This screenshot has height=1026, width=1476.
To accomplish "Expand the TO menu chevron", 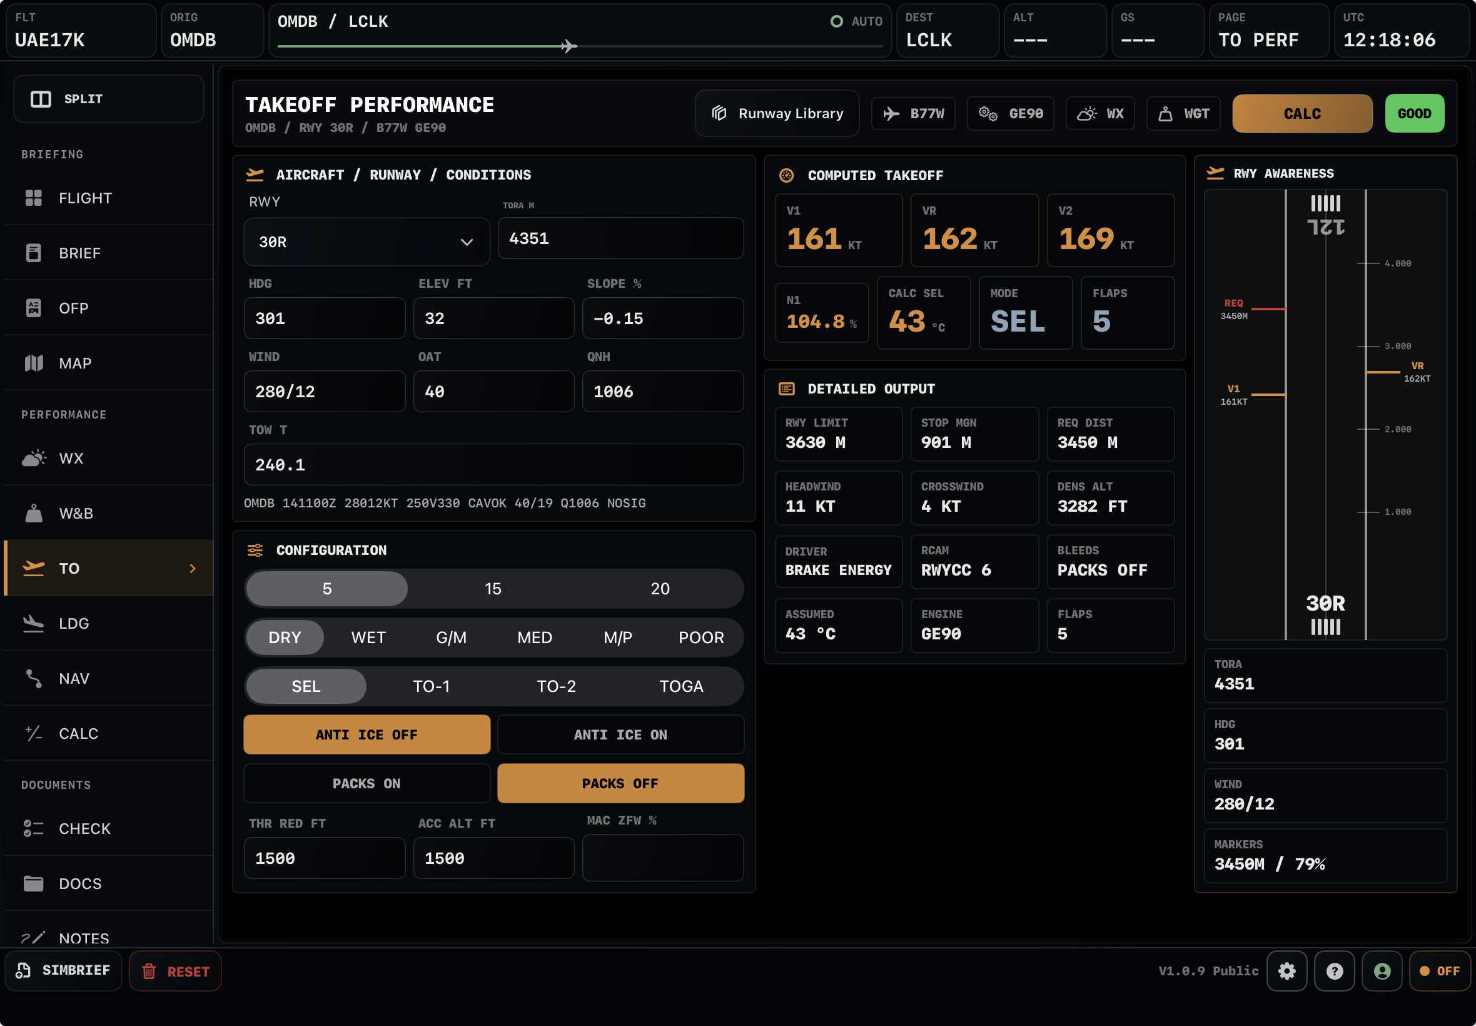I will tap(192, 568).
